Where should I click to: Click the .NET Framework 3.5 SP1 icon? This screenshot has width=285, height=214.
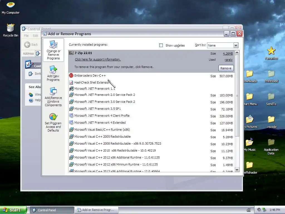pyautogui.click(x=71, y=109)
